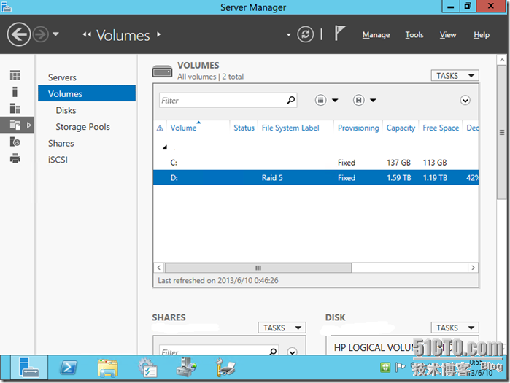Open the Help menu
This screenshot has height=383, width=510.
coord(482,35)
